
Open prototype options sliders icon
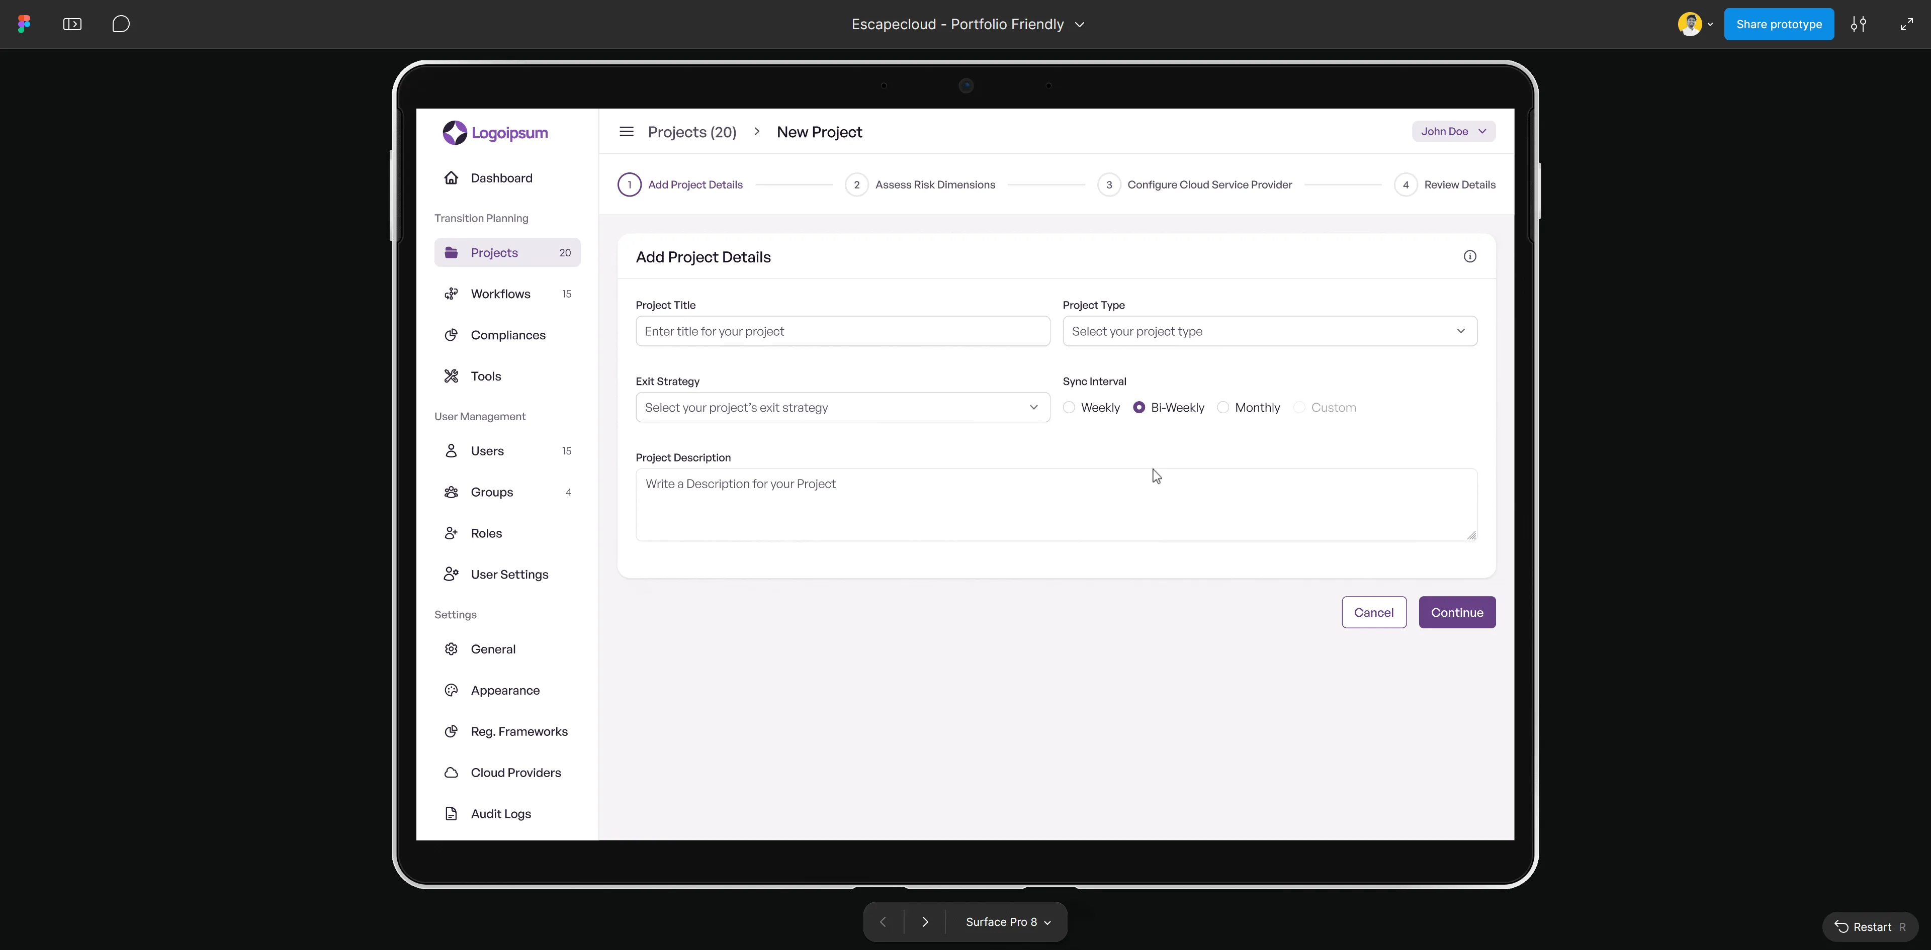pos(1858,24)
